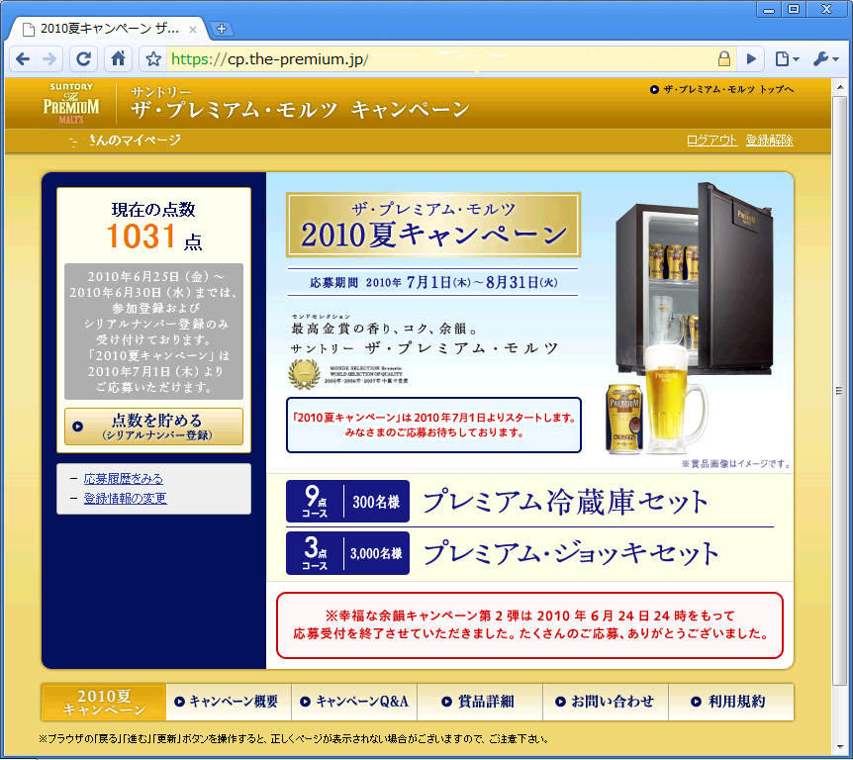The width and height of the screenshot is (853, 760).
Task: Click the go arrow next to address bar
Action: (x=751, y=58)
